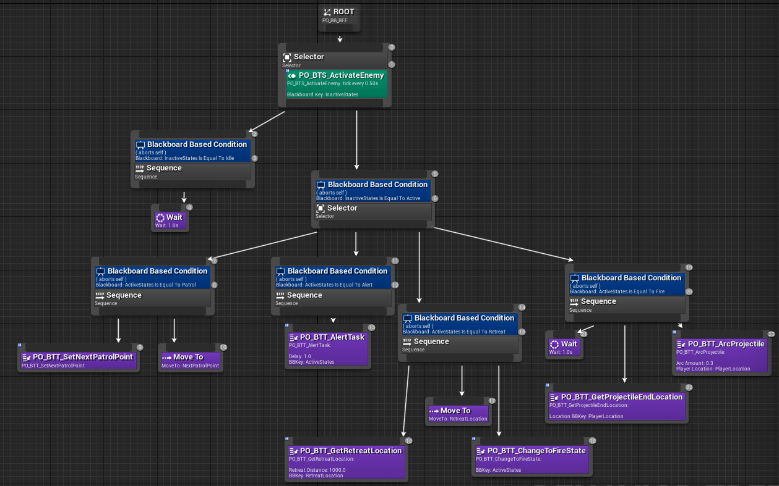Select the ActiveStates Is Equal To Patrol decorator
779x486 pixels.
coord(153,277)
